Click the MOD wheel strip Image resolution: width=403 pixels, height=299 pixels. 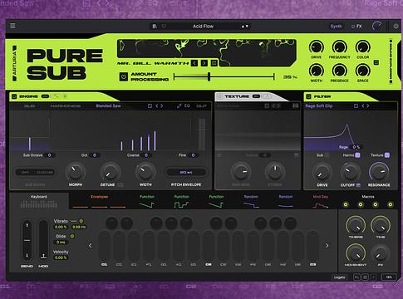point(43,240)
